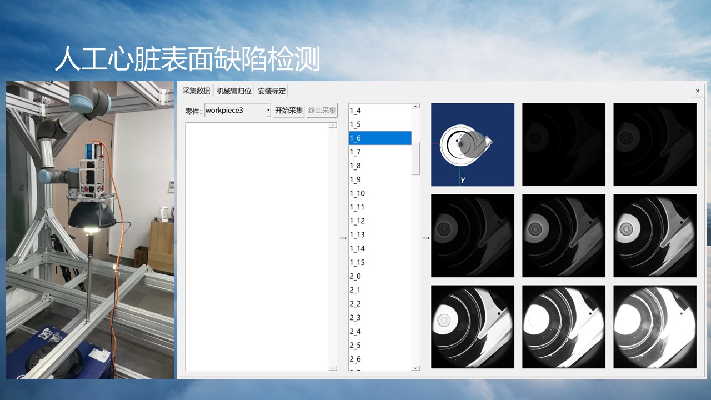Screen dimensions: 711x400
Task: Open the bright bottom-left capture thumbnail
Action: [472, 326]
